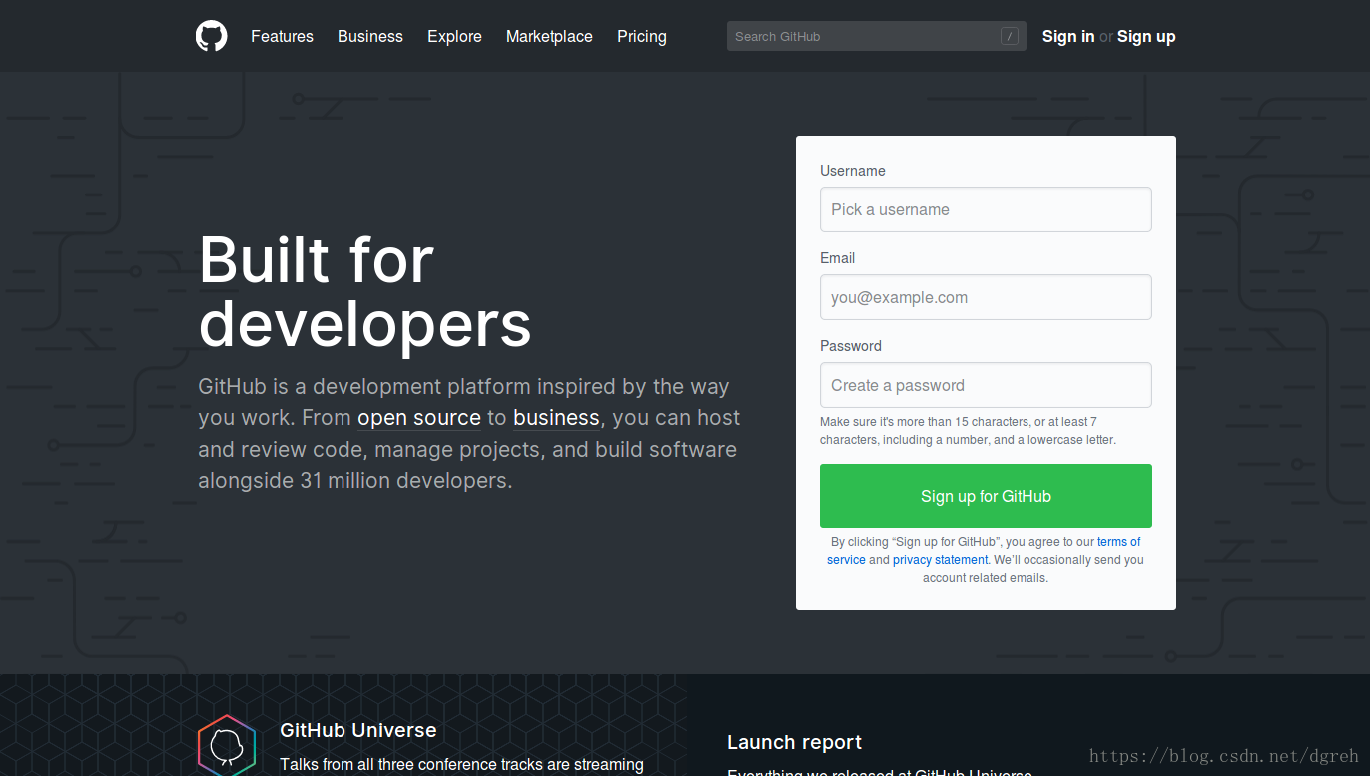Image resolution: width=1370 pixels, height=776 pixels.
Task: Click the GitHub Octocat logo
Action: (211, 36)
